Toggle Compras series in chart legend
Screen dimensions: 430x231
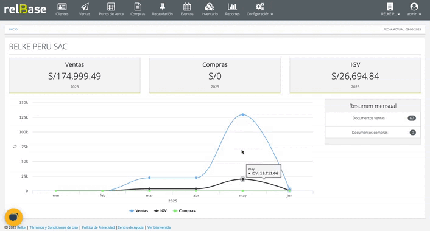185,211
